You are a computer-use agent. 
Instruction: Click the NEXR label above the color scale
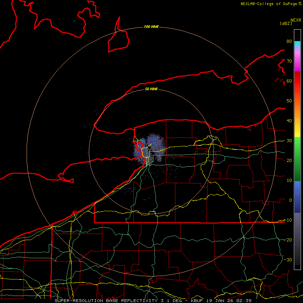[x=296, y=20]
